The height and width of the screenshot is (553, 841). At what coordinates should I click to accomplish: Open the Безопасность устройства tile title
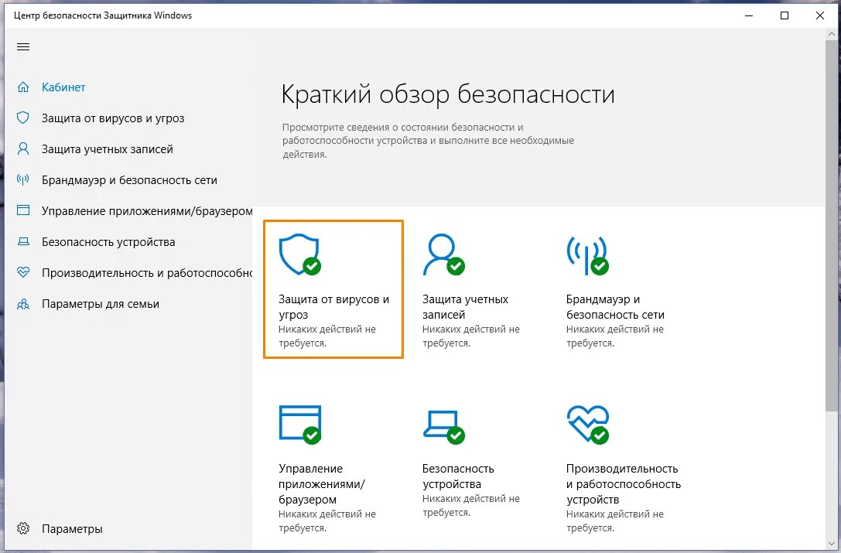[x=458, y=476]
